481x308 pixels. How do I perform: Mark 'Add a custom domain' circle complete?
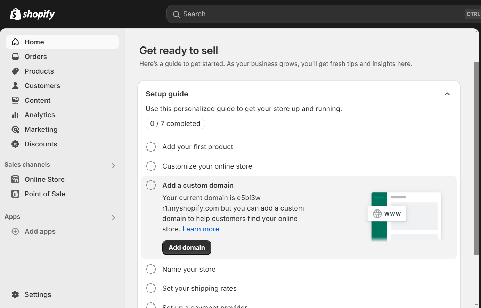151,185
